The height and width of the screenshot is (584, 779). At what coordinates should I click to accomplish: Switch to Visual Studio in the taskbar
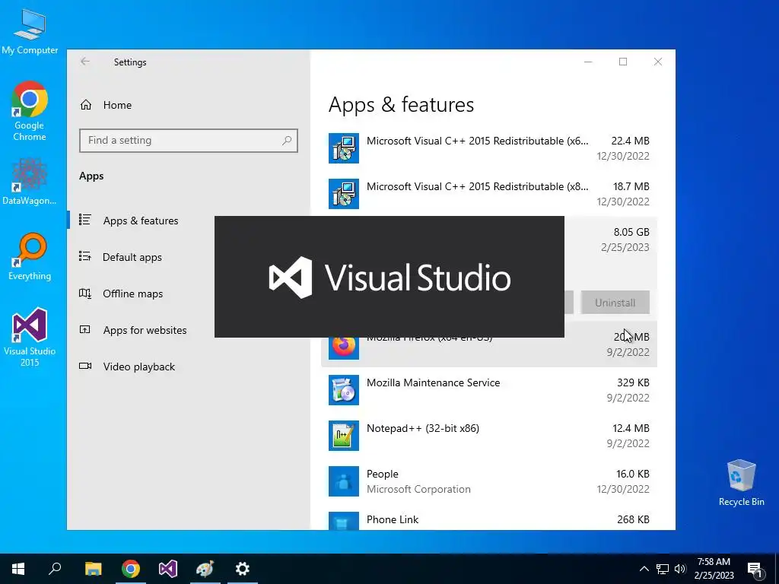click(x=168, y=569)
